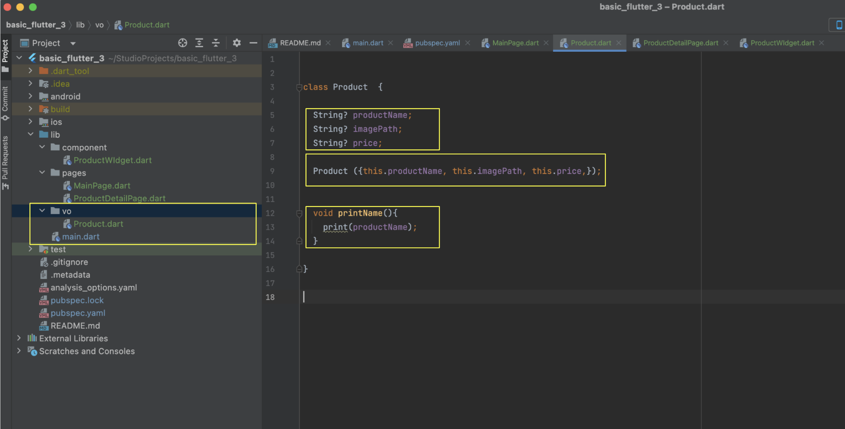Viewport: 845px width, 429px height.
Task: Collapse the lib folder
Action: pos(30,134)
